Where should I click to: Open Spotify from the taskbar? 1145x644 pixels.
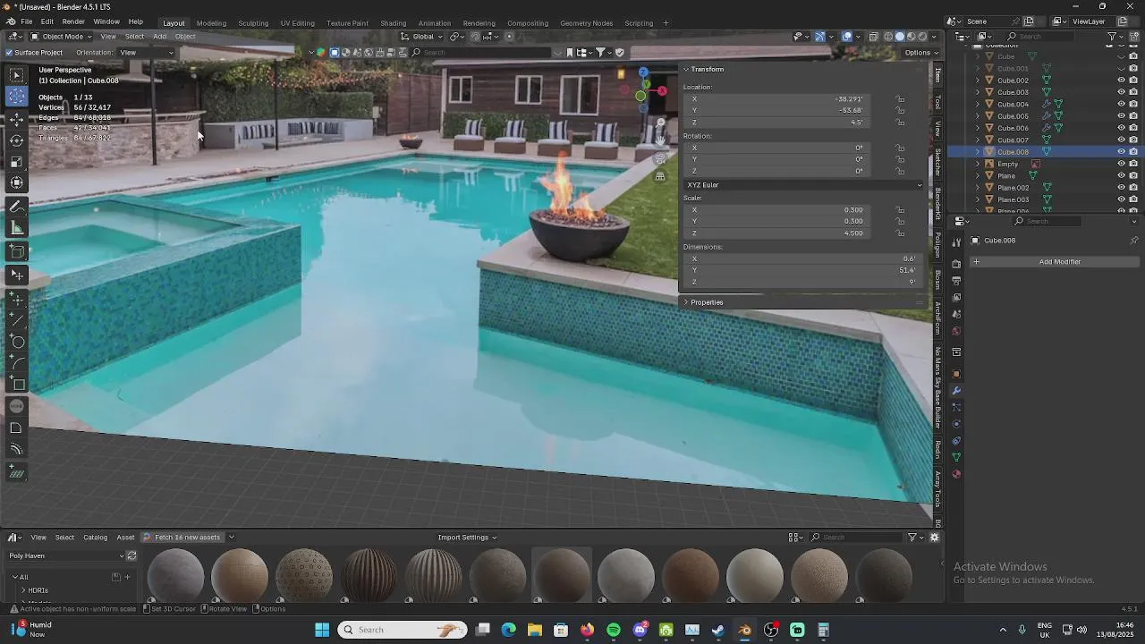[614, 630]
